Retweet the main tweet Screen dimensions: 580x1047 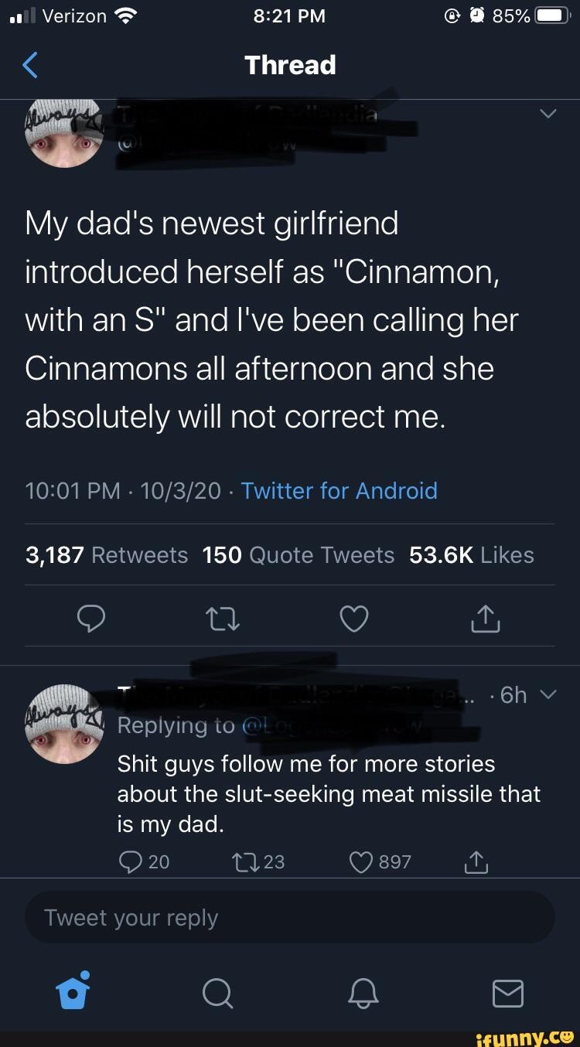tap(223, 619)
